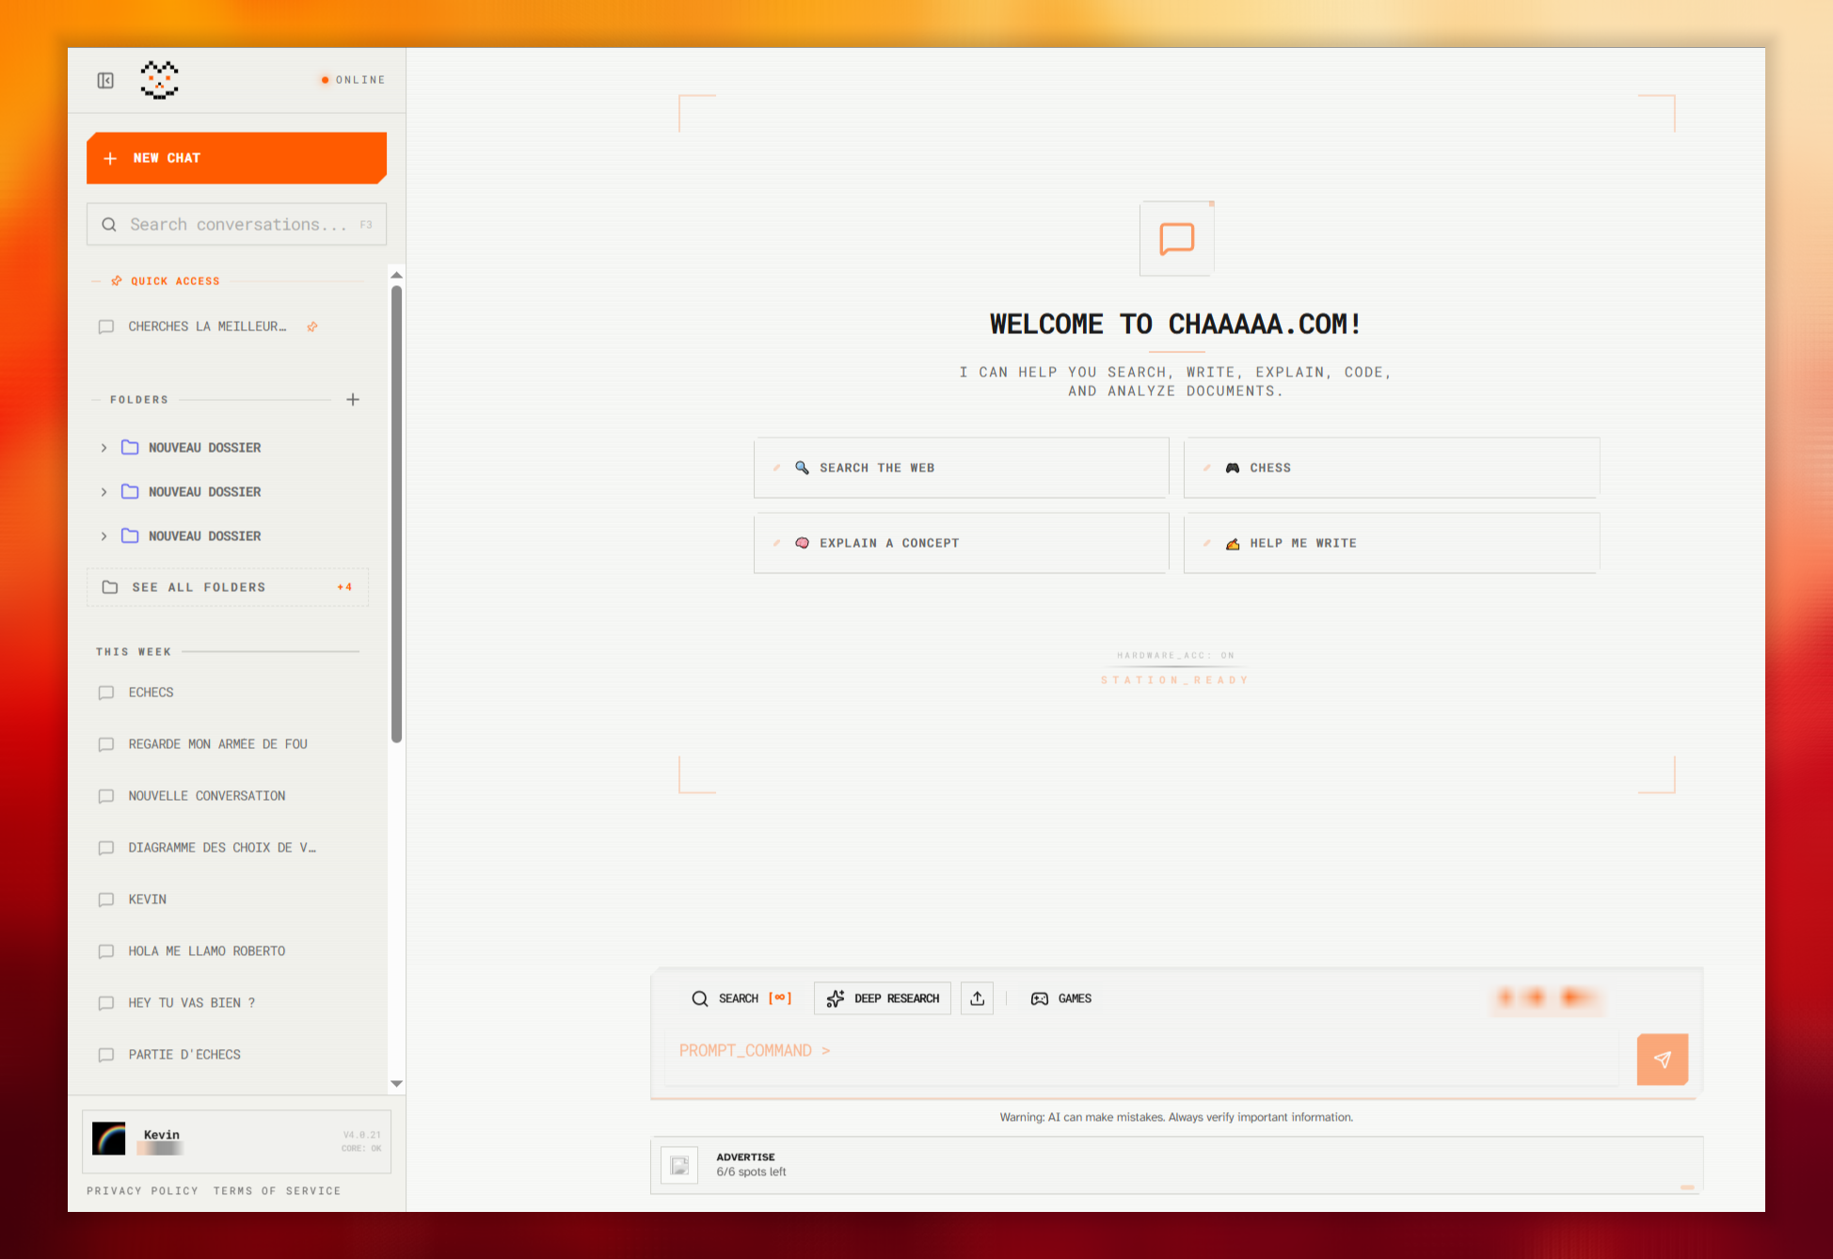Expand the first Nouveau Dossier folder
Screen dimensions: 1833x1259
104,448
